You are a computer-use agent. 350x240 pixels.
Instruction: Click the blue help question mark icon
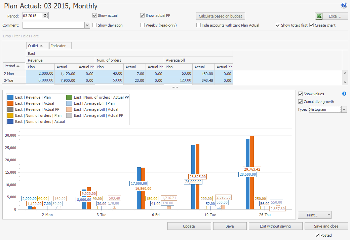[x=344, y=5]
